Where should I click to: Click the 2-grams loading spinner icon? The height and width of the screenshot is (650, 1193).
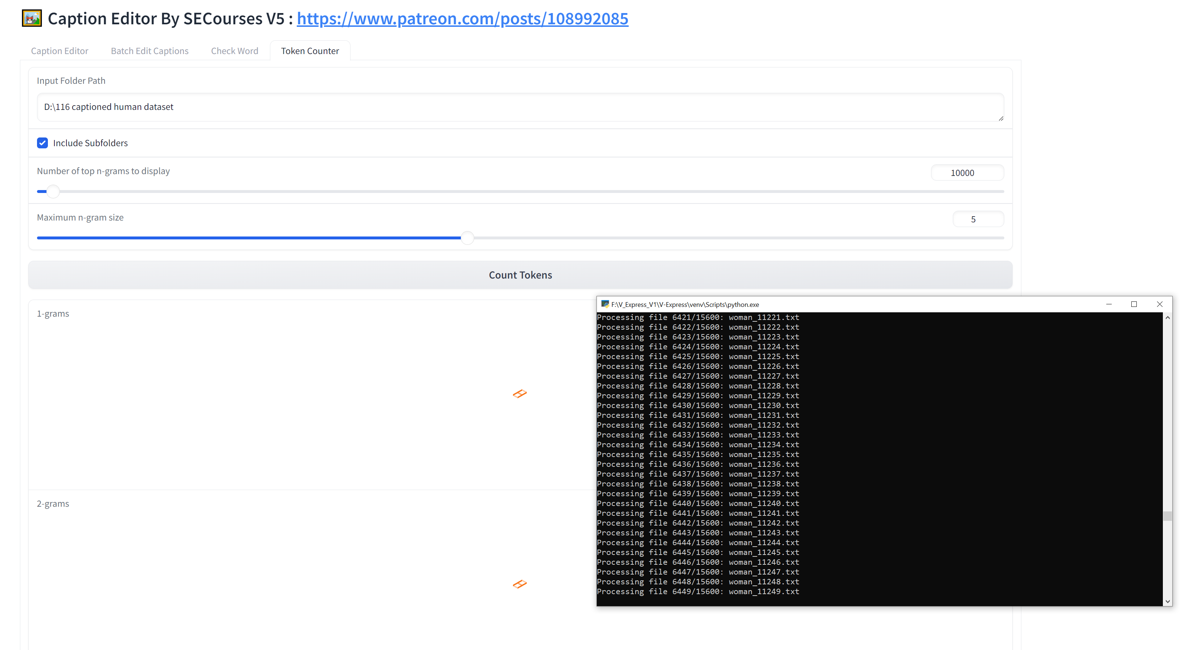(520, 584)
